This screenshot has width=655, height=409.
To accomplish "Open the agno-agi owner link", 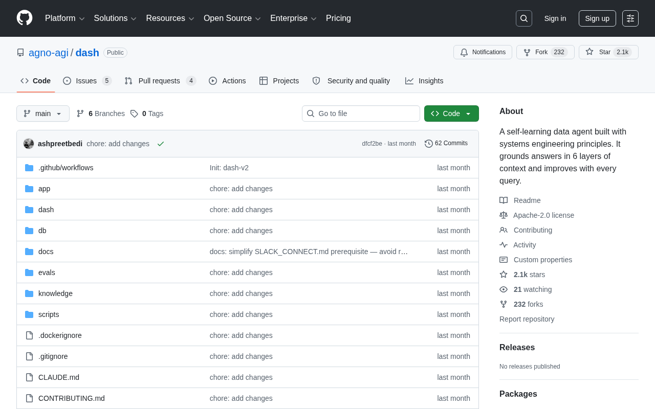I will coord(49,53).
